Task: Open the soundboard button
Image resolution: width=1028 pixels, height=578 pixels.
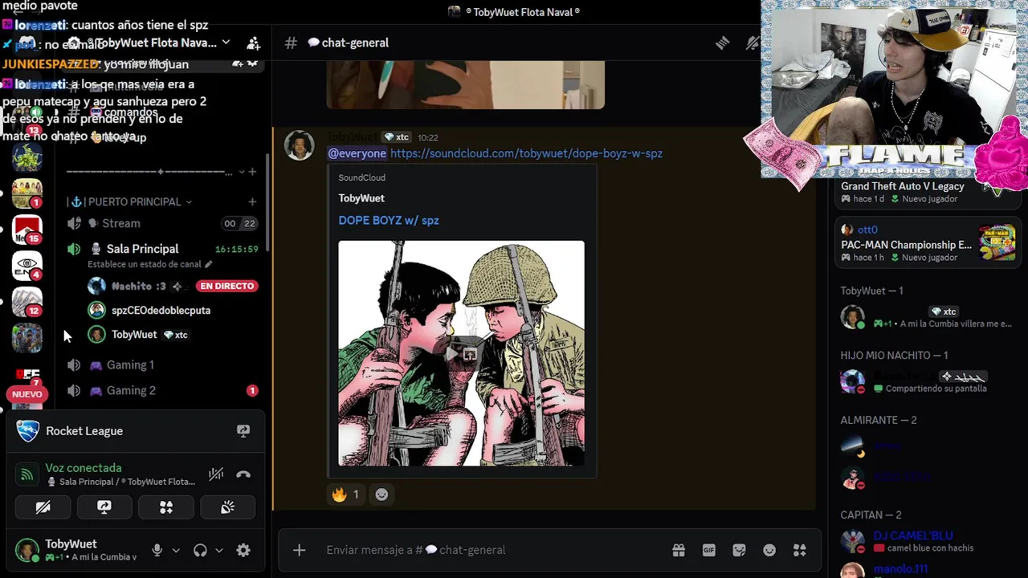Action: click(x=228, y=507)
